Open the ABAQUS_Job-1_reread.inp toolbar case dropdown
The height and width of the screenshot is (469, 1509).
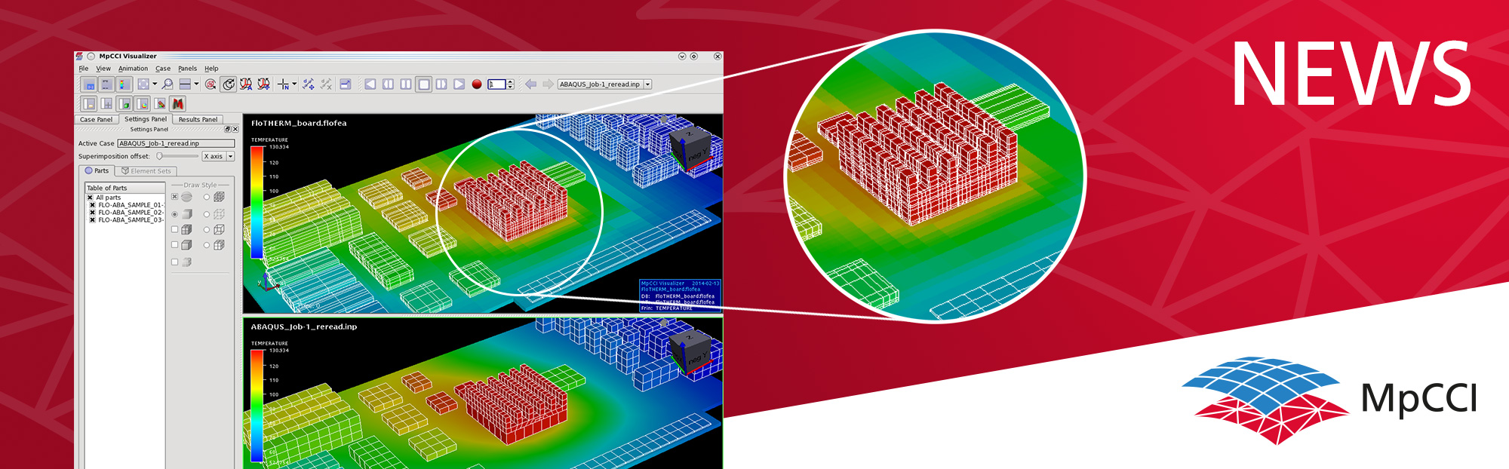pos(647,84)
